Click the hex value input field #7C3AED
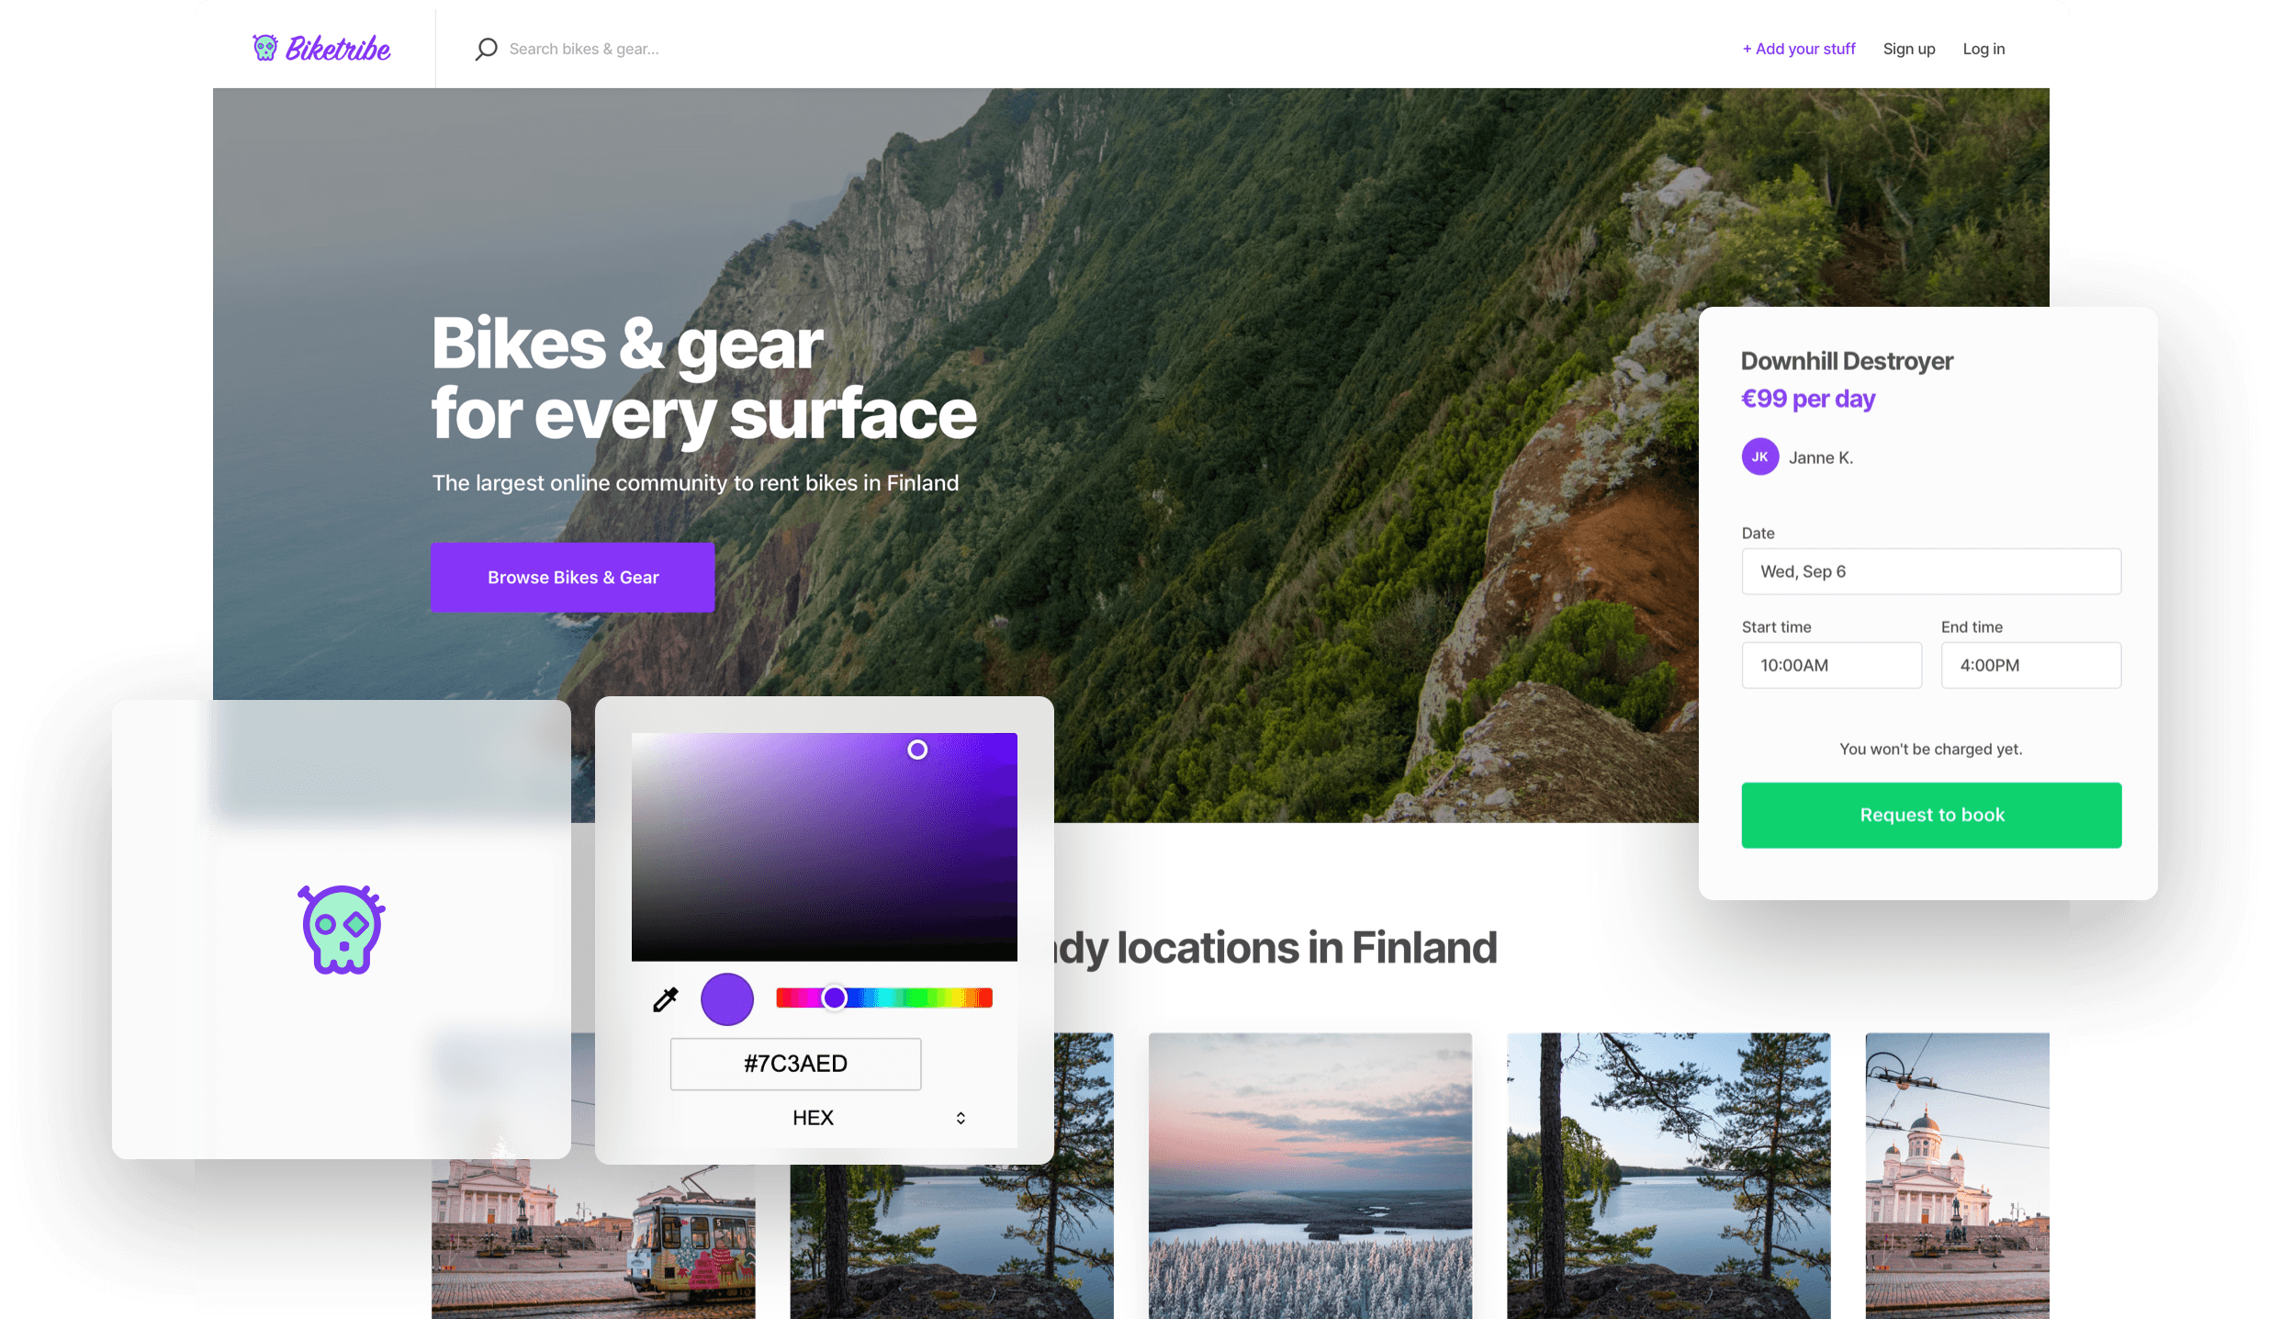 coord(796,1063)
